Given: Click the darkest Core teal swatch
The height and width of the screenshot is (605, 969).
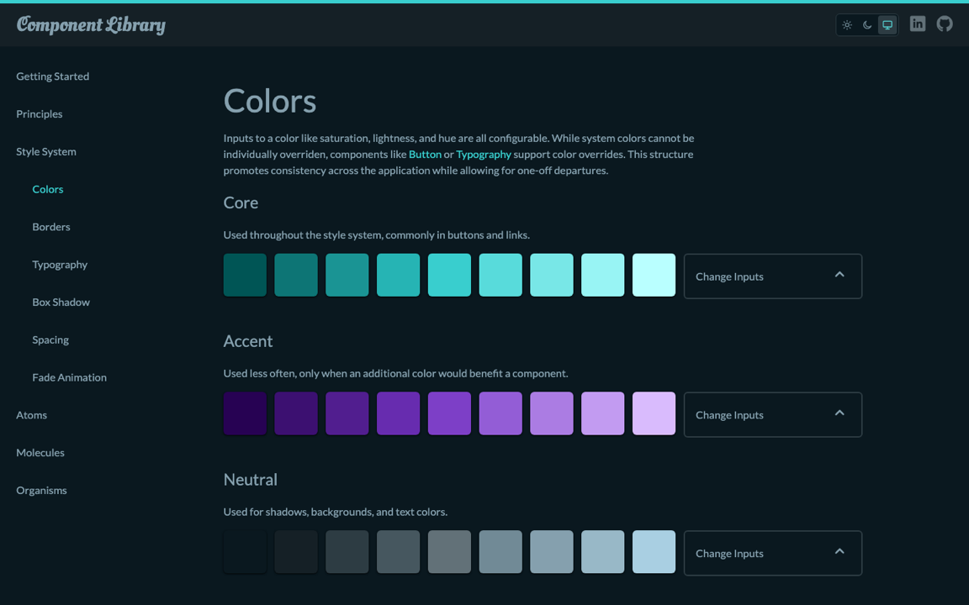Looking at the screenshot, I should 245,275.
